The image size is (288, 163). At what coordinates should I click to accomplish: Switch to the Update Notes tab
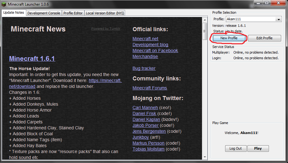[13, 13]
